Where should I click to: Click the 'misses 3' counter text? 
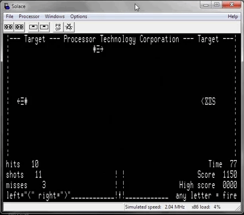(x=26, y=185)
